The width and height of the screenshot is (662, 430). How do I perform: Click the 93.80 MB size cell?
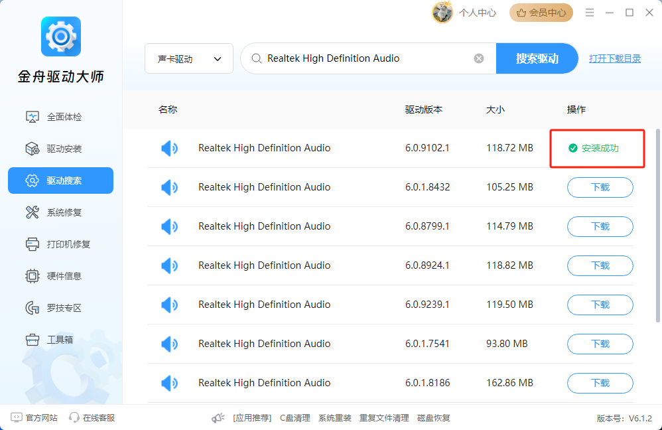click(x=507, y=344)
